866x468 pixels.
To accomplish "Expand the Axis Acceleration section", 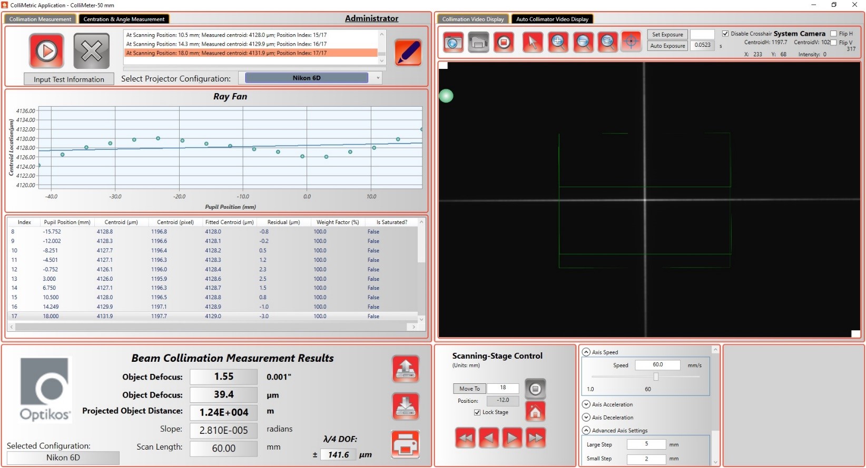I will [x=586, y=404].
